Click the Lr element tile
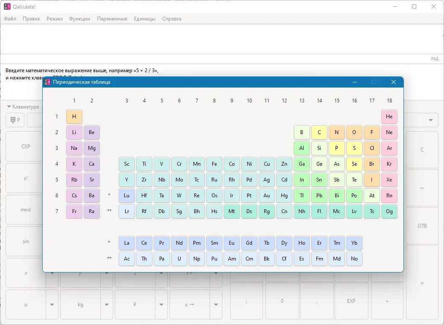This screenshot has height=325, width=444. pyautogui.click(x=126, y=211)
